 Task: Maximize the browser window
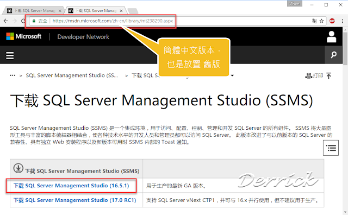click(326, 5)
